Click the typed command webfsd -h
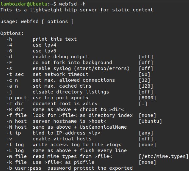 pos(72,4)
